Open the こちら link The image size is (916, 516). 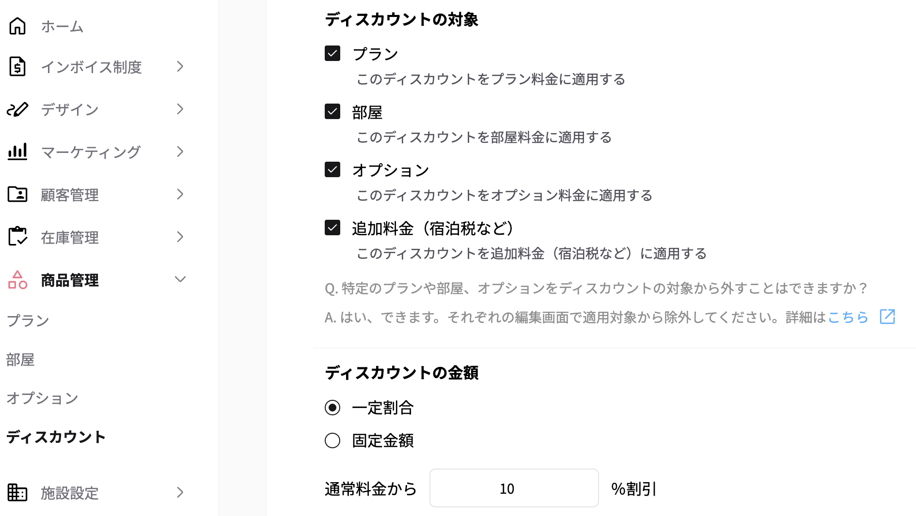coord(847,317)
